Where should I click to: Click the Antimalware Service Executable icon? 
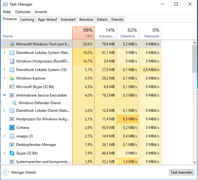click(12, 95)
